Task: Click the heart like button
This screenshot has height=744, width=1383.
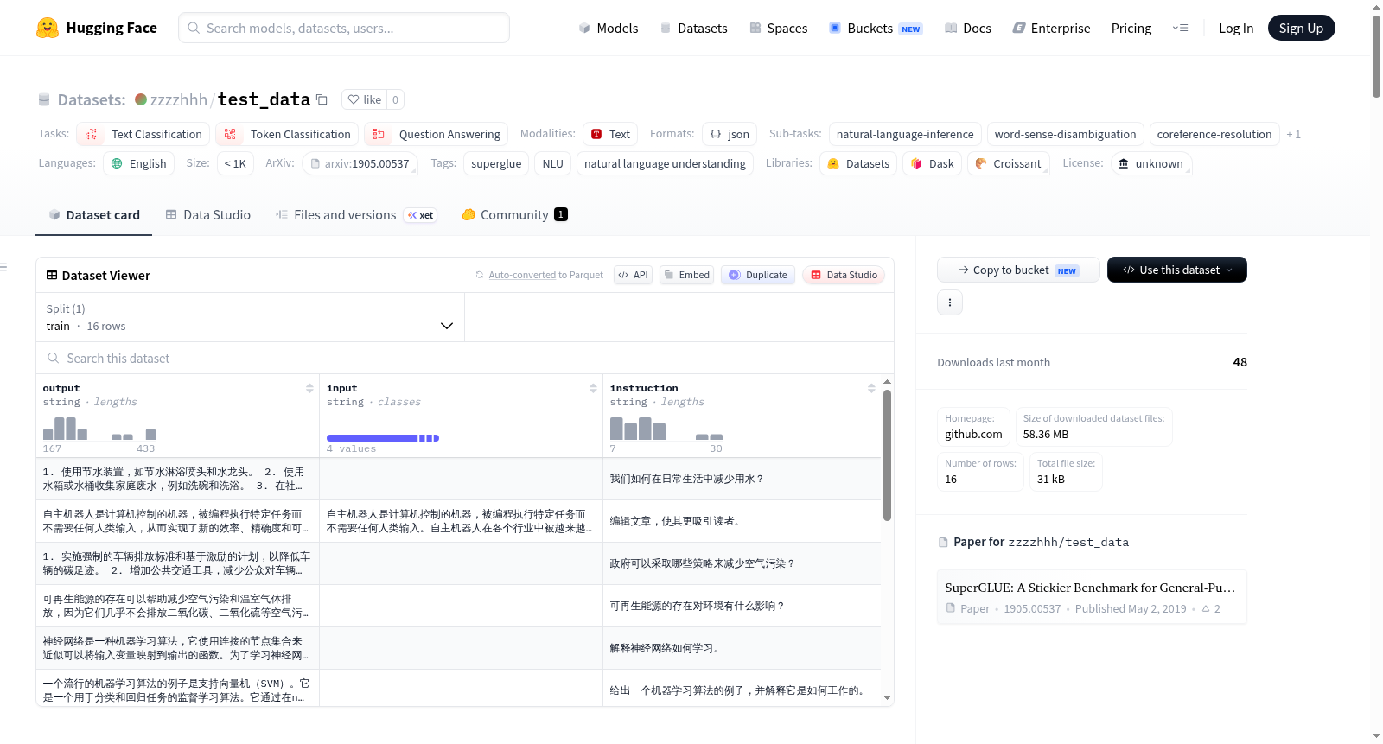Action: [x=364, y=99]
